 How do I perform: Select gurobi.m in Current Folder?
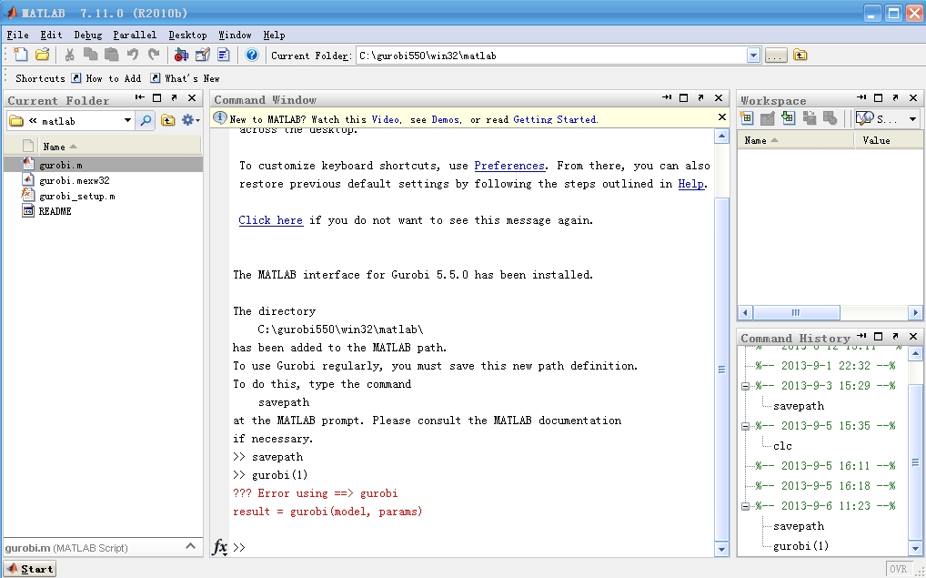[x=104, y=165]
